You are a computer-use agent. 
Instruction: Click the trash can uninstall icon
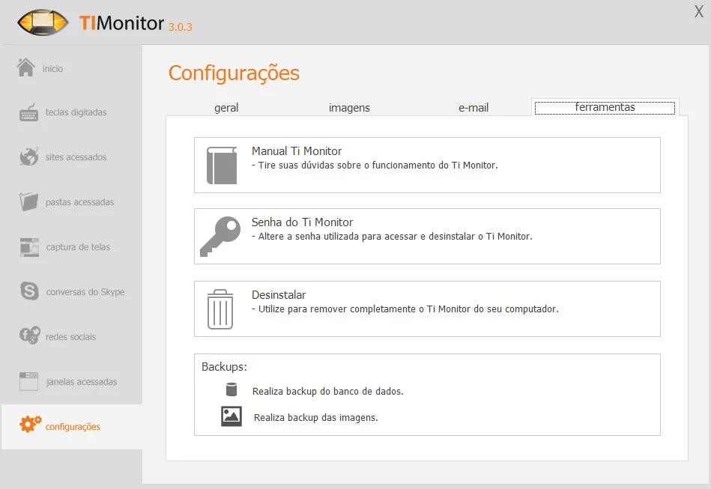pos(220,309)
